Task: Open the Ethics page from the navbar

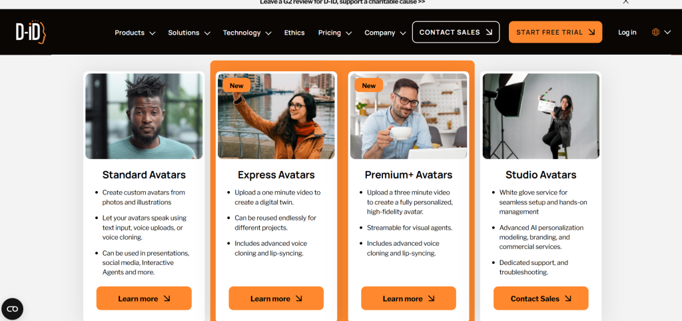Action: [x=294, y=33]
